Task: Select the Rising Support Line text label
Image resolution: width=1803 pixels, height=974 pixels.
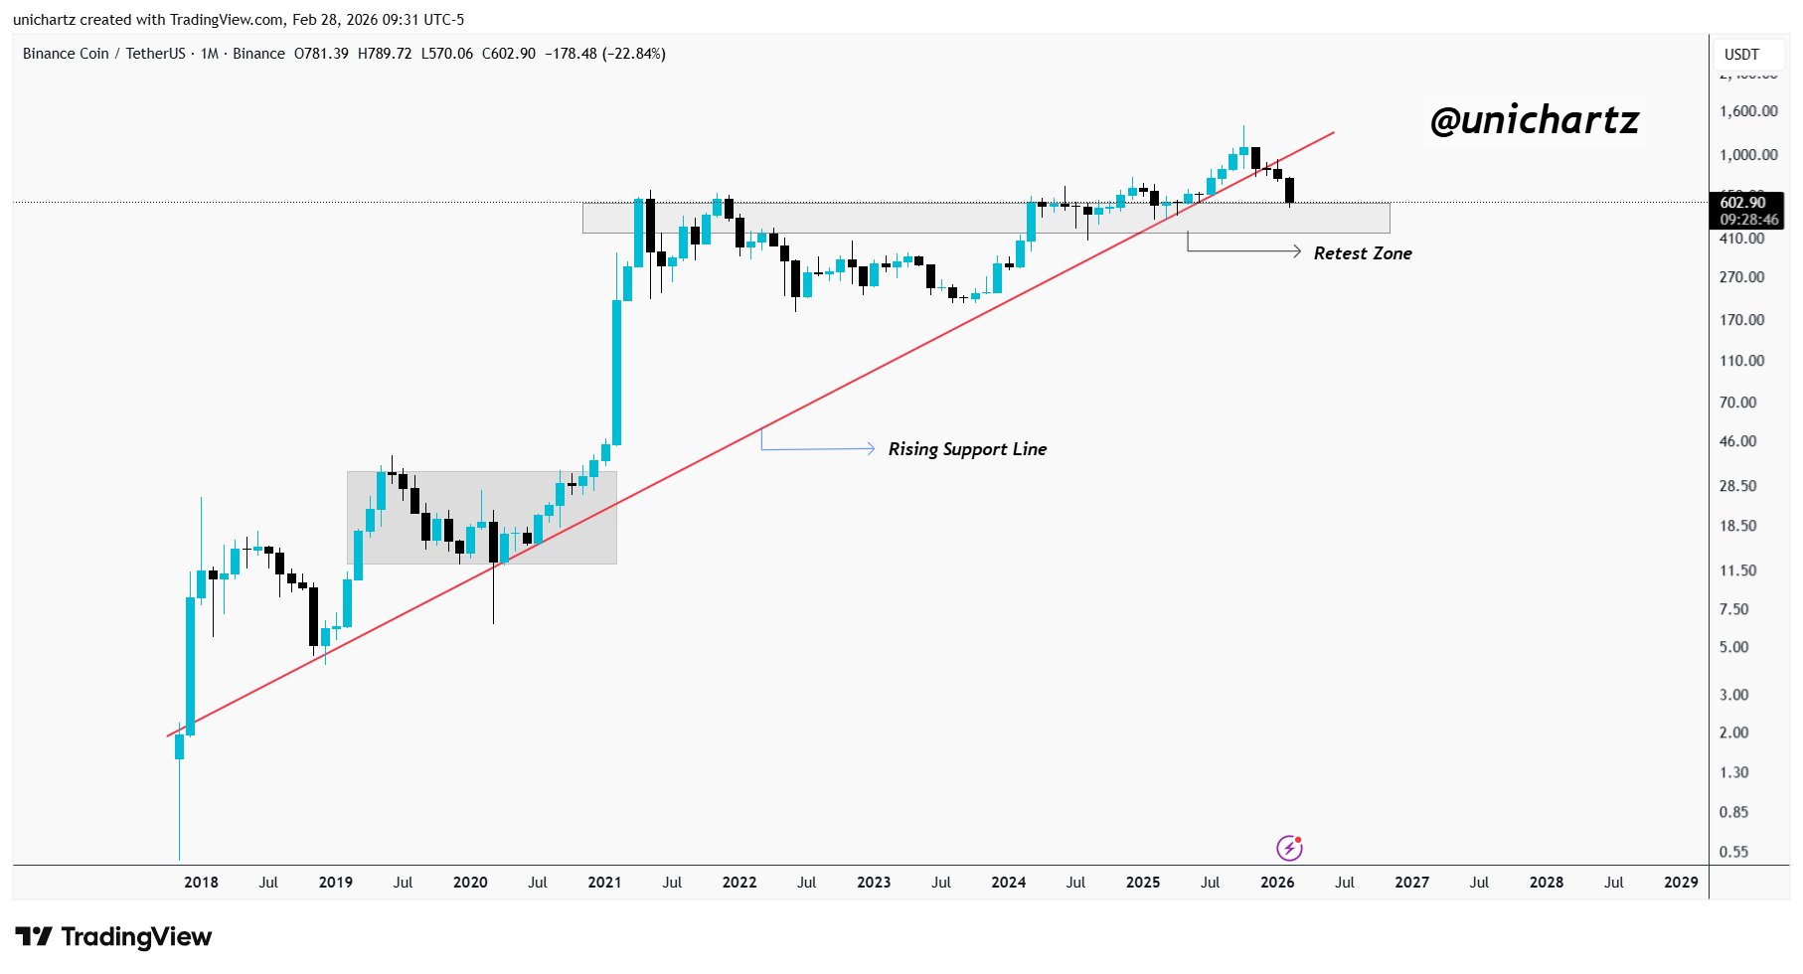Action: 967,449
